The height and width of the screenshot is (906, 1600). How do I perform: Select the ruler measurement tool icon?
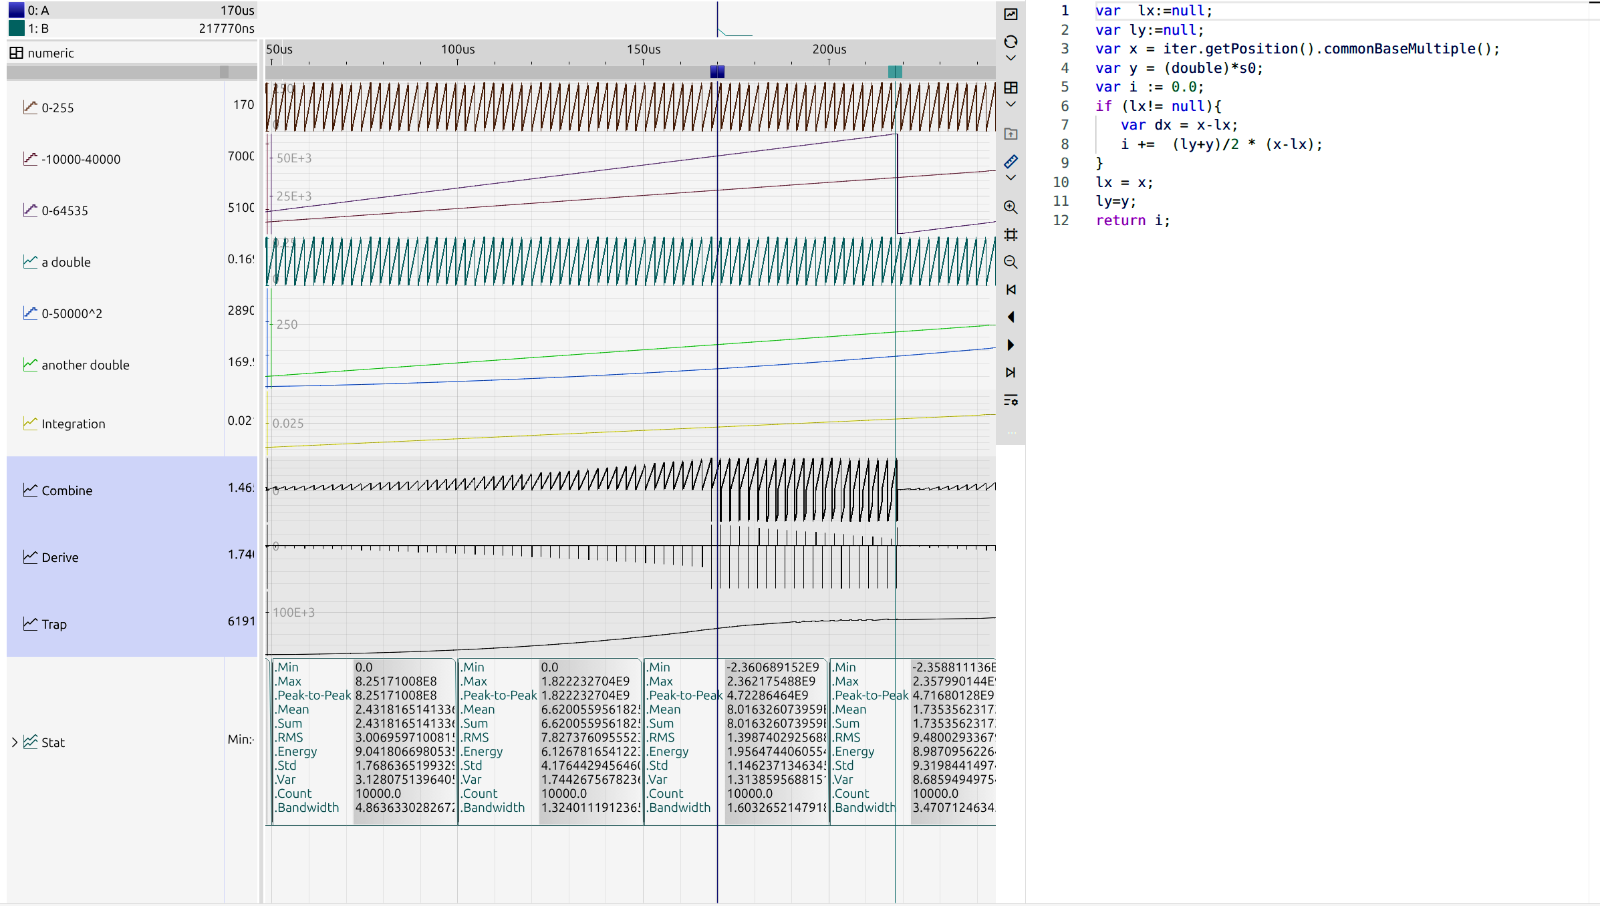1011,161
